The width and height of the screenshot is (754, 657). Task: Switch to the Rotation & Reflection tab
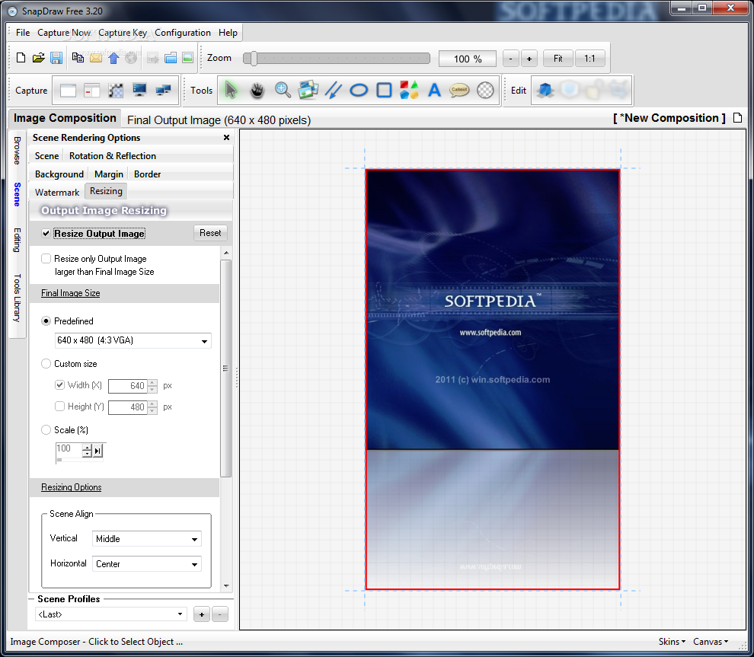[x=113, y=156]
